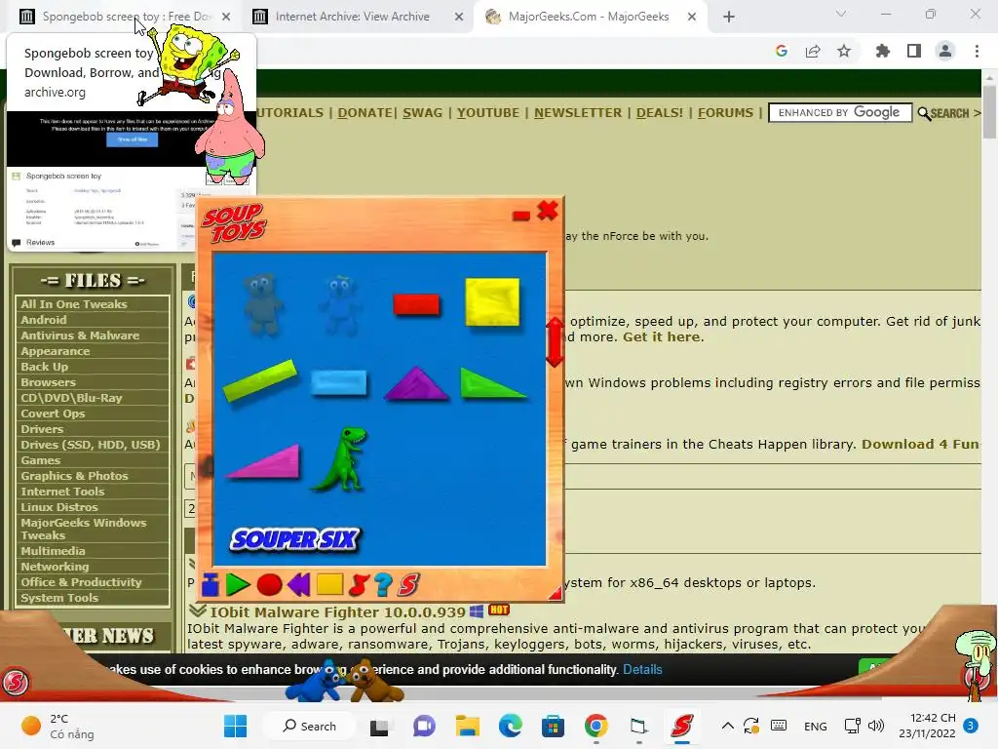998x749 pixels.
Task: Pick the dark blue teddy bear toy
Action: pyautogui.click(x=261, y=303)
